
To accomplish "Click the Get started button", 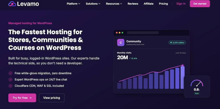I will pyautogui.click(x=200, y=4).
